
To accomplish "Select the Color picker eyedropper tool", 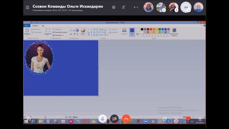I will coord(74,34).
